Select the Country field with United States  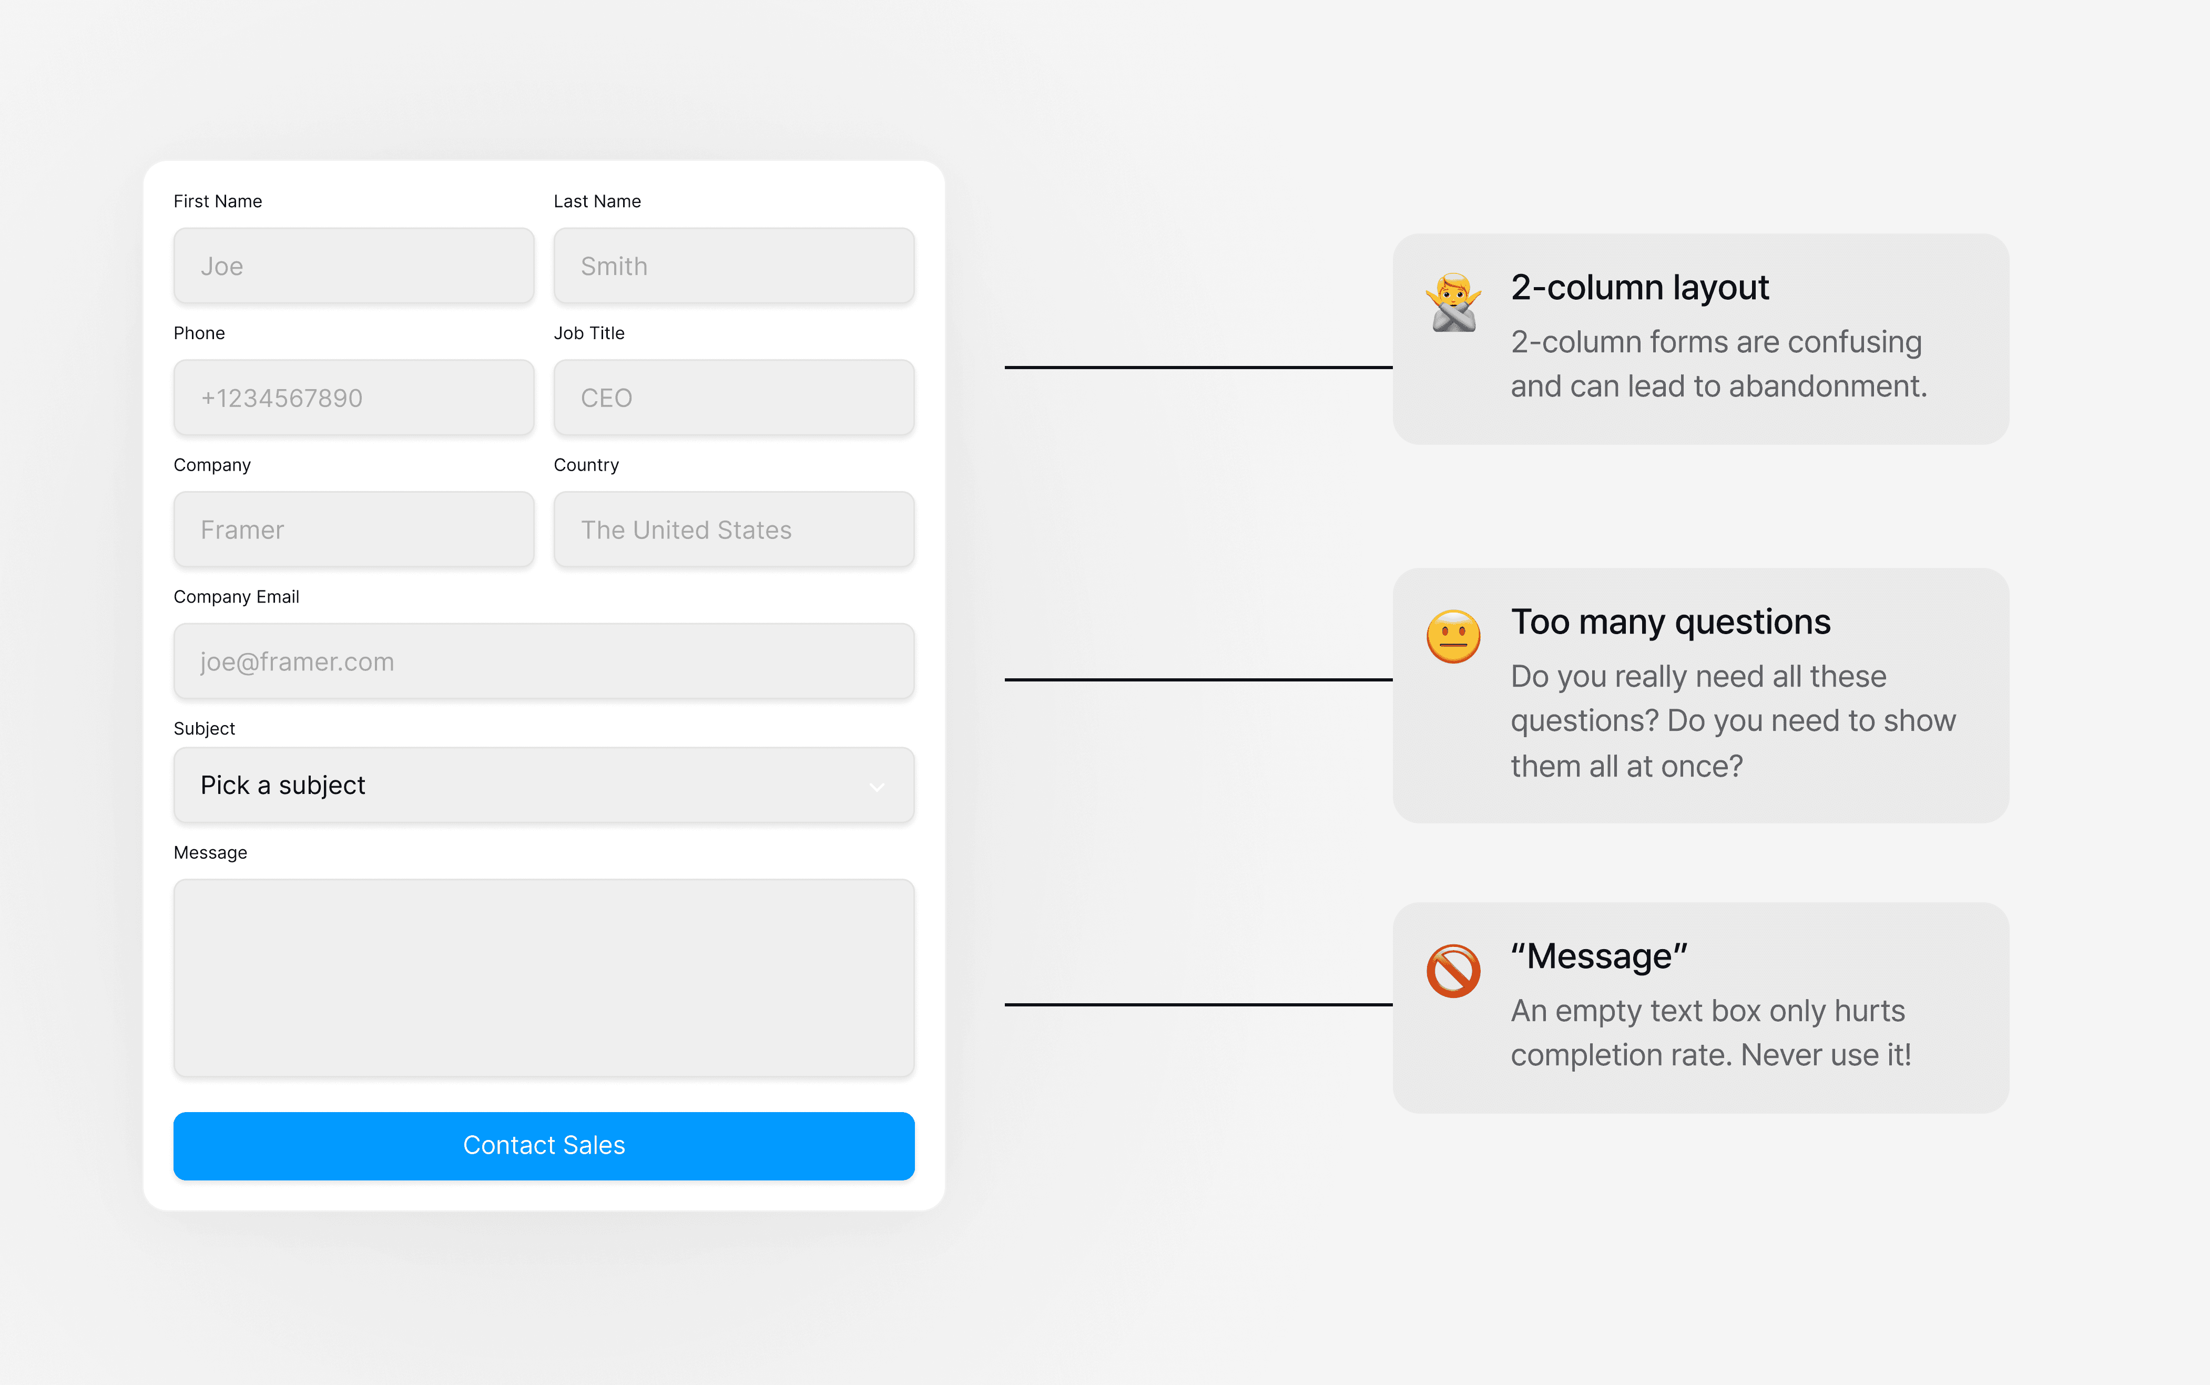[x=734, y=531]
